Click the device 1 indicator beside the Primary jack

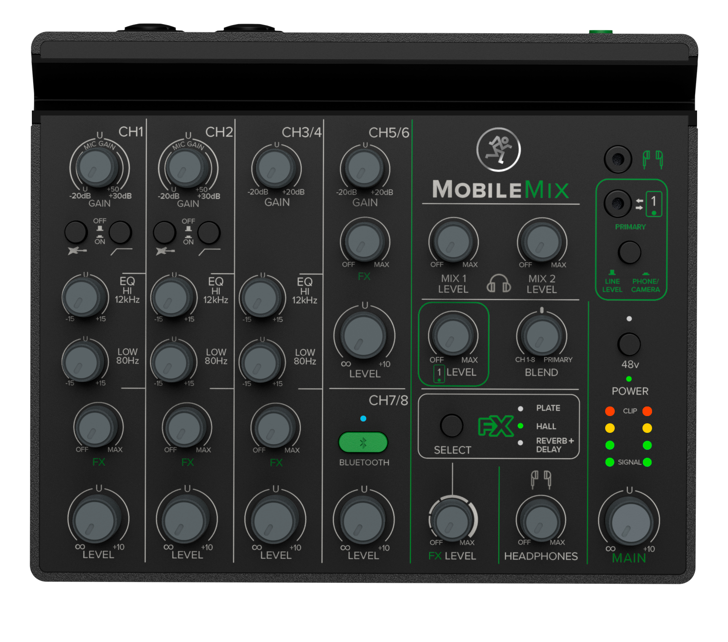(x=654, y=204)
